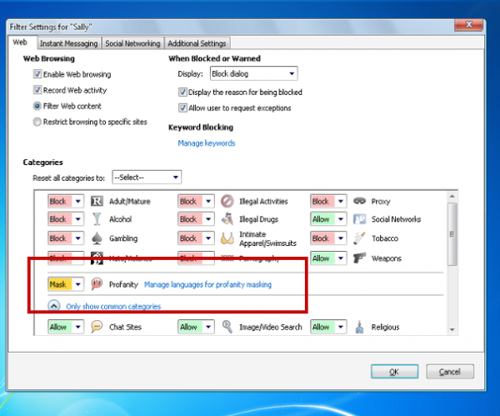Click the categories list scrollbar thumb

click(452, 234)
